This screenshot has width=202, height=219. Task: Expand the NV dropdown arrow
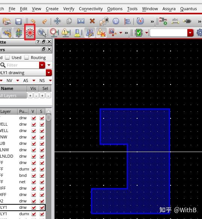click(18, 81)
